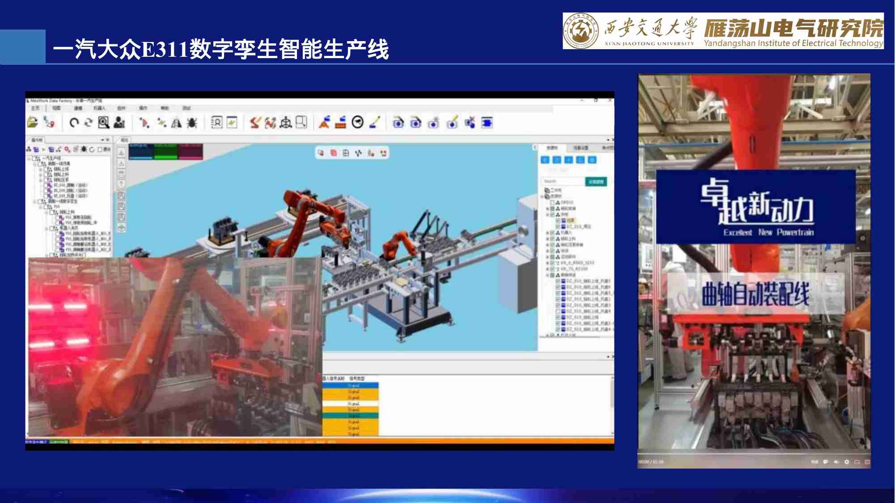Viewport: 895px width, 503px height.
Task: Select the viewport tab above 3D scene
Action: point(124,140)
